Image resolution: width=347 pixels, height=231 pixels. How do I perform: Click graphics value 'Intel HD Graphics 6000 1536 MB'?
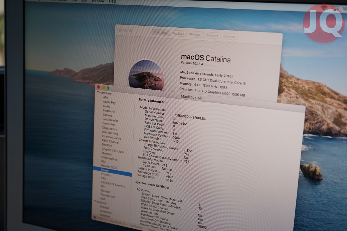tap(220, 92)
